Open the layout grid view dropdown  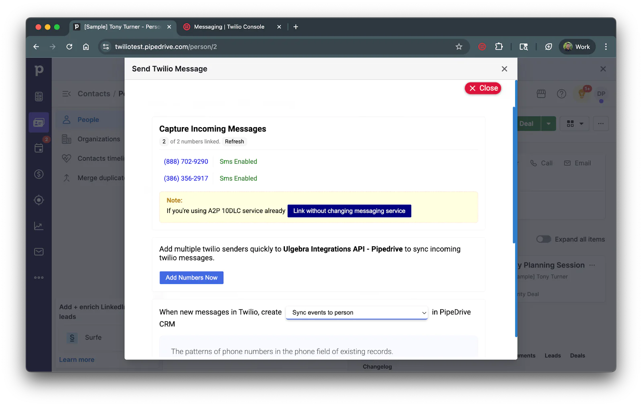coord(574,124)
